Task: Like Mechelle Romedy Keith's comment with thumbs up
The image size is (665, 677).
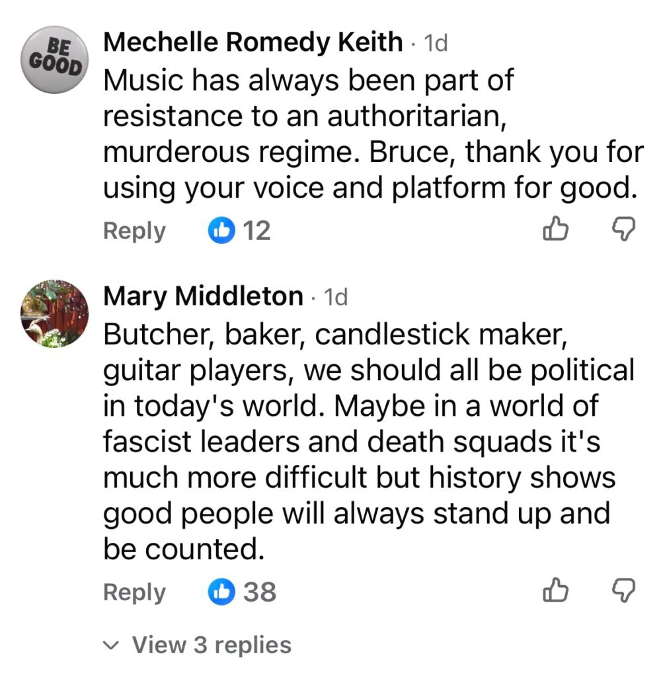Action: click(555, 230)
